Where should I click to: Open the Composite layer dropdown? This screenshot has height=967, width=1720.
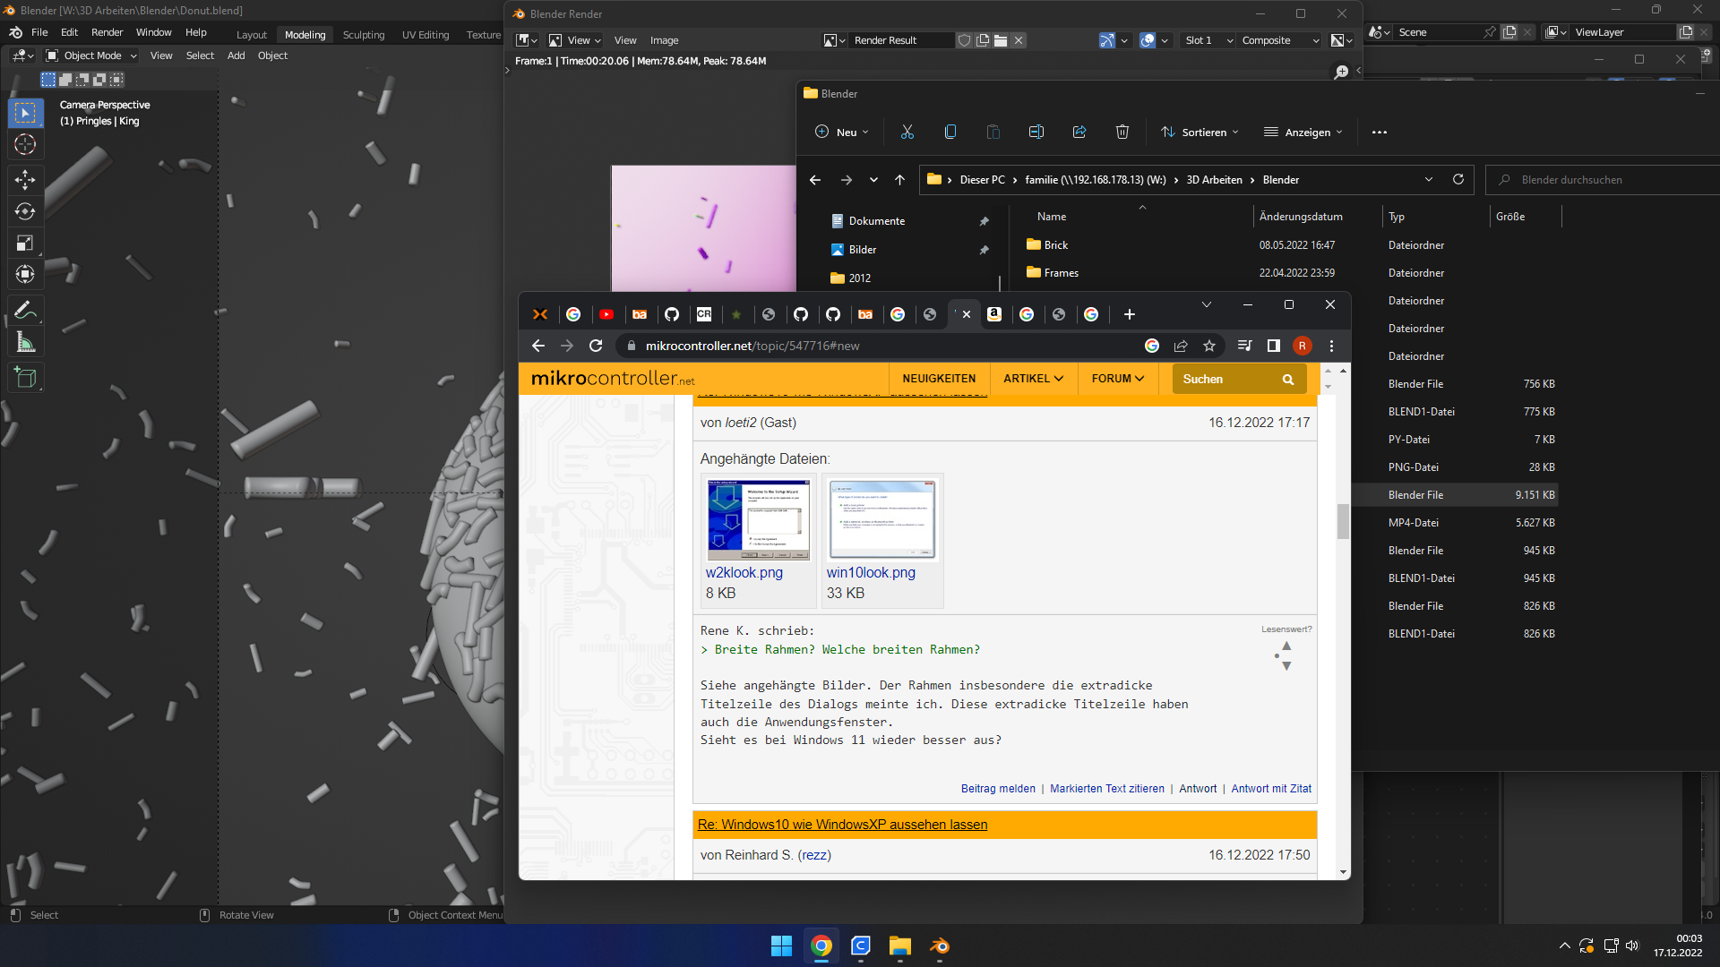1280,40
